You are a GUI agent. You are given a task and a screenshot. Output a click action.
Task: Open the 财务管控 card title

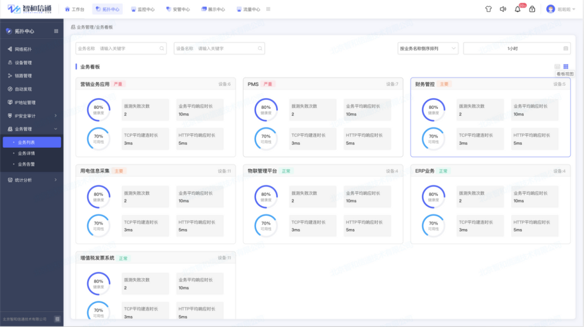[x=425, y=84]
